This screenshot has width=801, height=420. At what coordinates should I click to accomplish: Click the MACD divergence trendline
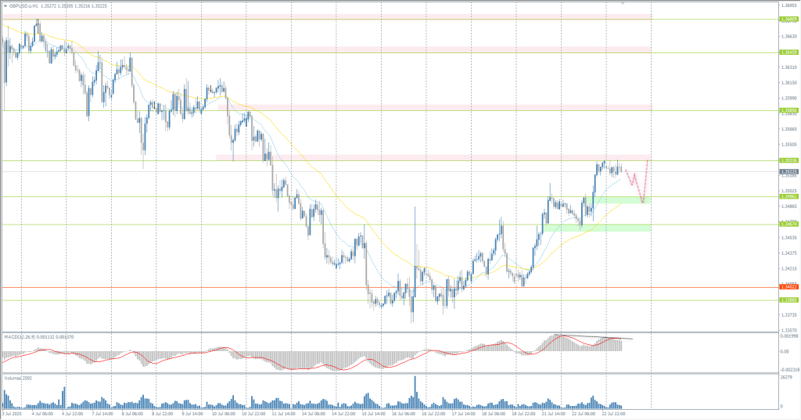click(x=594, y=337)
